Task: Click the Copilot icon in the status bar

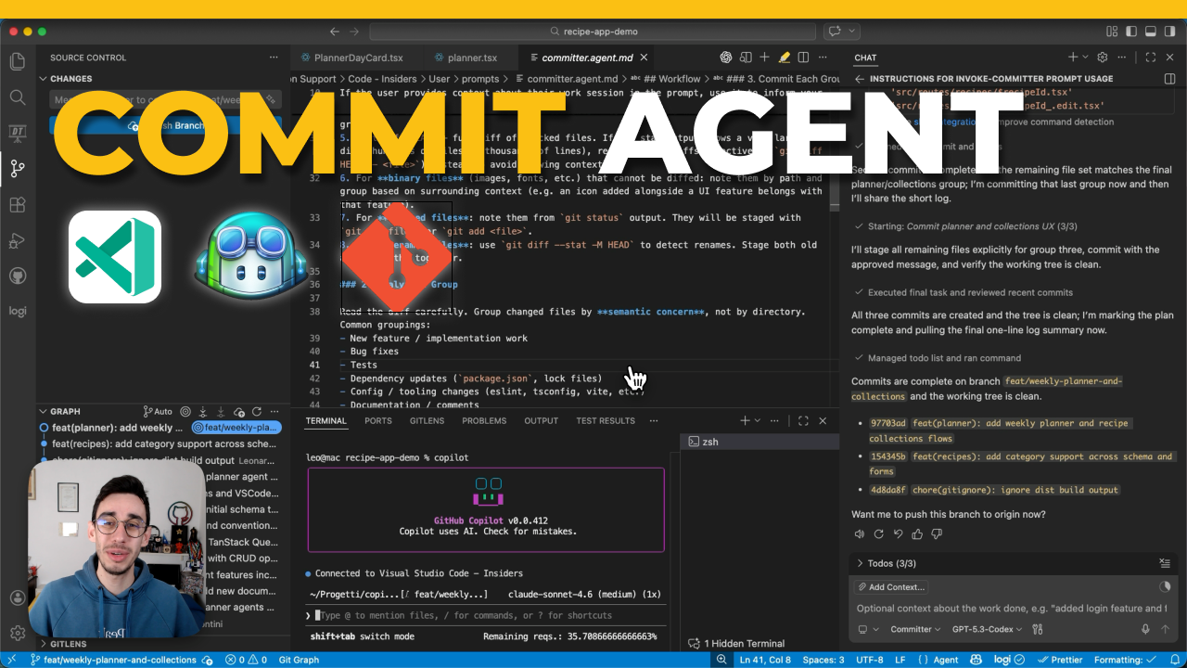Action: (976, 660)
